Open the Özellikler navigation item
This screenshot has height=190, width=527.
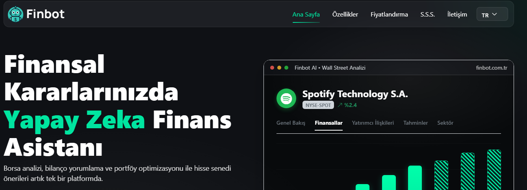pos(345,15)
